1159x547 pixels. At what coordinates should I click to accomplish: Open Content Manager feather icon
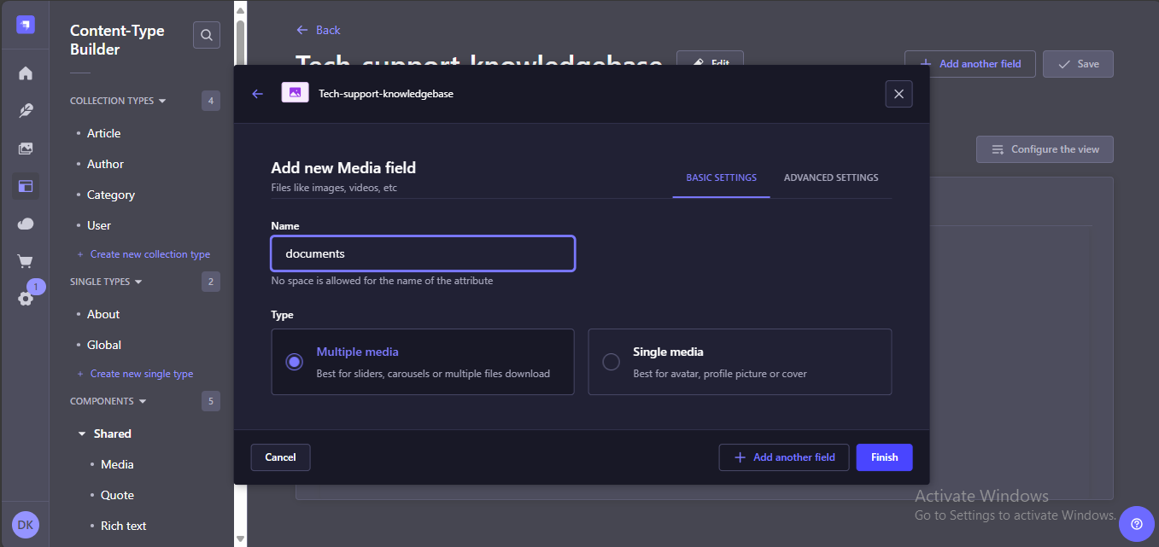tap(26, 111)
